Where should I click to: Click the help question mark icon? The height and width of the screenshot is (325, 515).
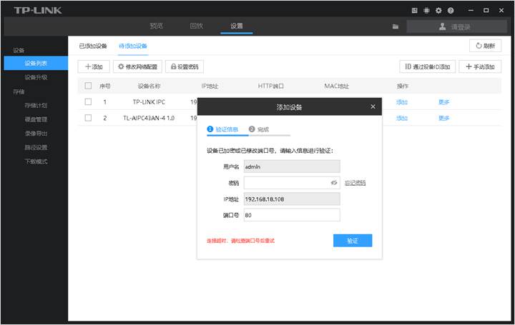click(x=451, y=10)
